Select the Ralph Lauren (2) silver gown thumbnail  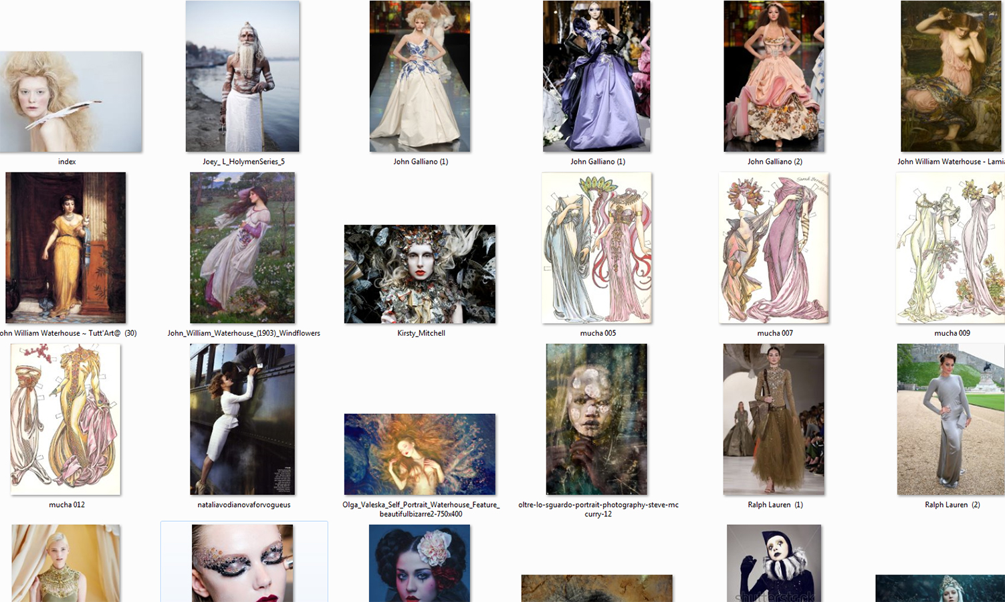point(950,419)
